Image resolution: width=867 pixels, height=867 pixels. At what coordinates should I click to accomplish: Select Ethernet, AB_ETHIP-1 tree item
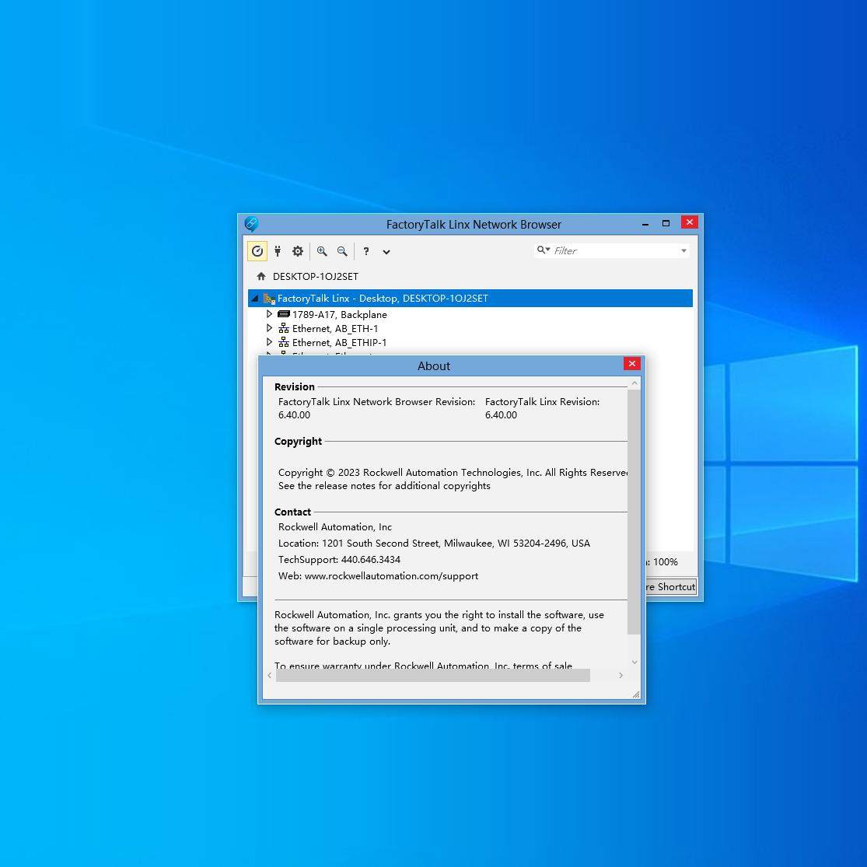[x=340, y=343]
